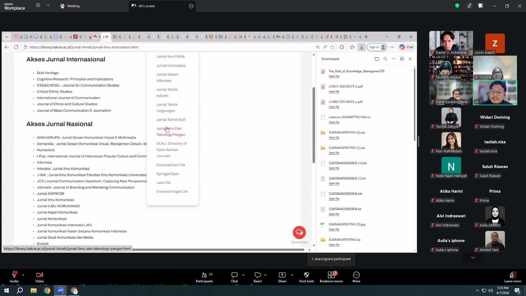Click the Downloads panel scrollbar
The width and height of the screenshot is (526, 296).
[x=414, y=105]
